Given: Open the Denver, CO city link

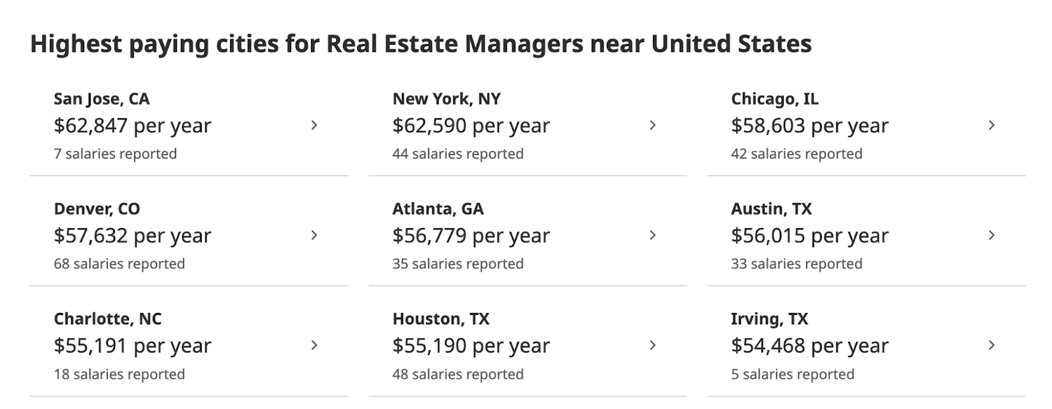Looking at the screenshot, I should [x=97, y=209].
